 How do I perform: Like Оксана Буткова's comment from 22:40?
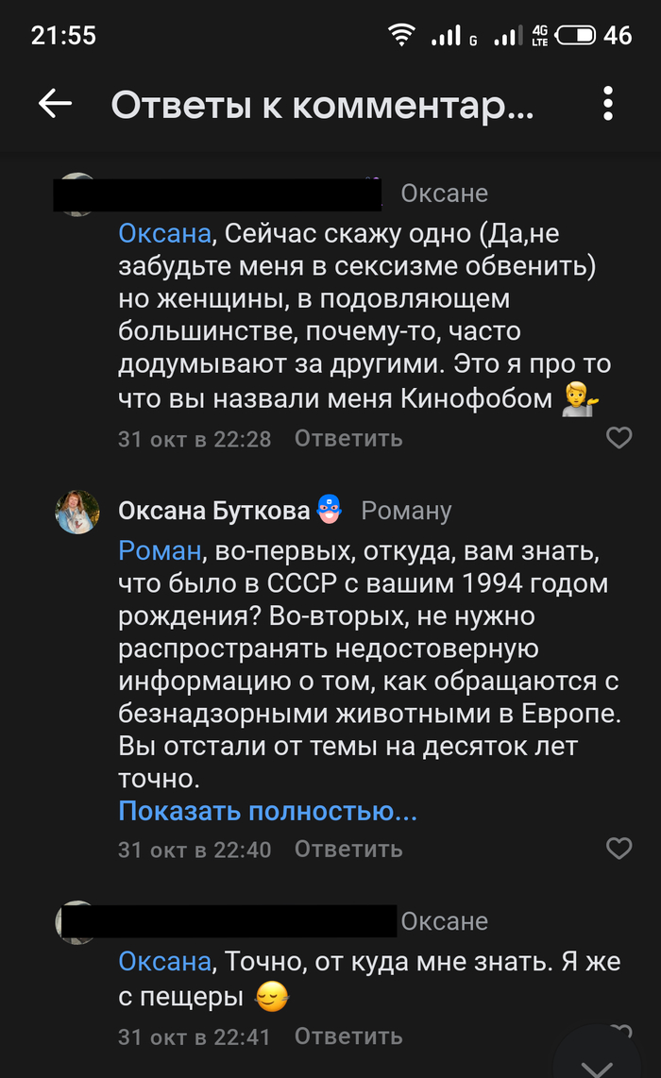click(619, 849)
